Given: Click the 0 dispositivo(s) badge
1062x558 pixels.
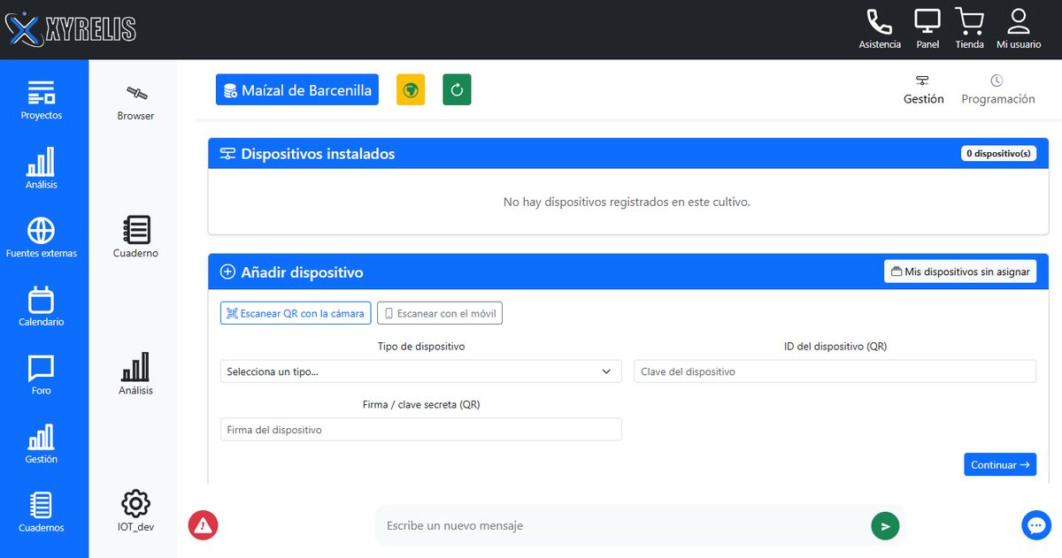Looking at the screenshot, I should click(998, 153).
